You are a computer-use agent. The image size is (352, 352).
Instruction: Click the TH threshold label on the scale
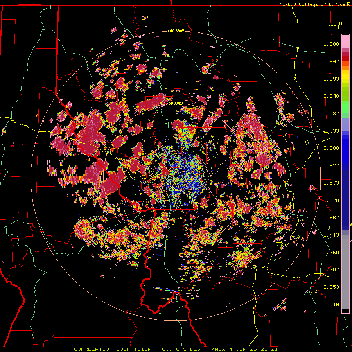point(336,305)
